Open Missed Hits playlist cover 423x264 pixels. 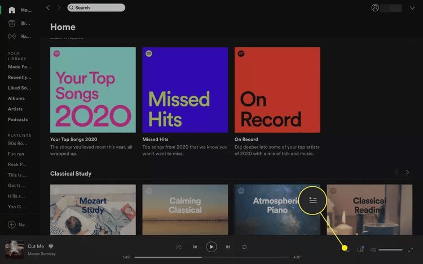tap(185, 90)
